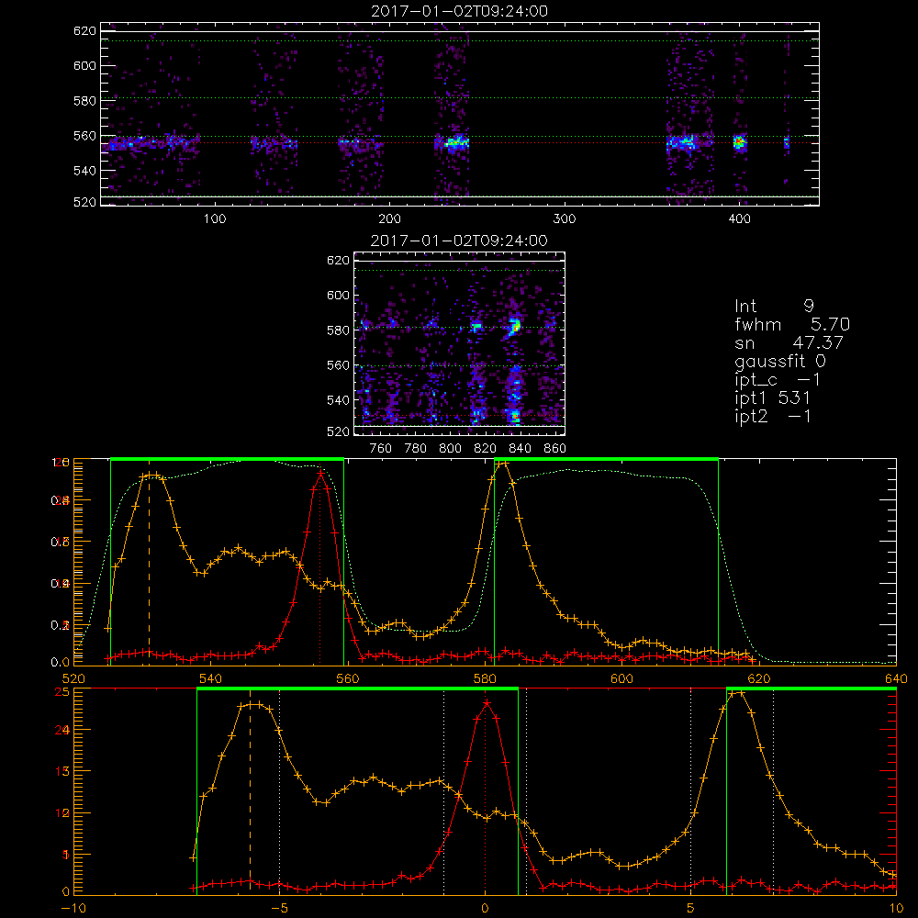Viewport: 918px width, 918px height.
Task: Click x-axis label '-5' on bottom profile plot
Action: pos(279,908)
